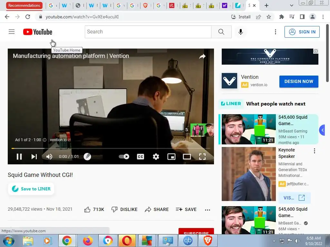The height and width of the screenshot is (247, 330).
Task: Open ad info icon beside Ad 1 of 2
Action: point(44,140)
